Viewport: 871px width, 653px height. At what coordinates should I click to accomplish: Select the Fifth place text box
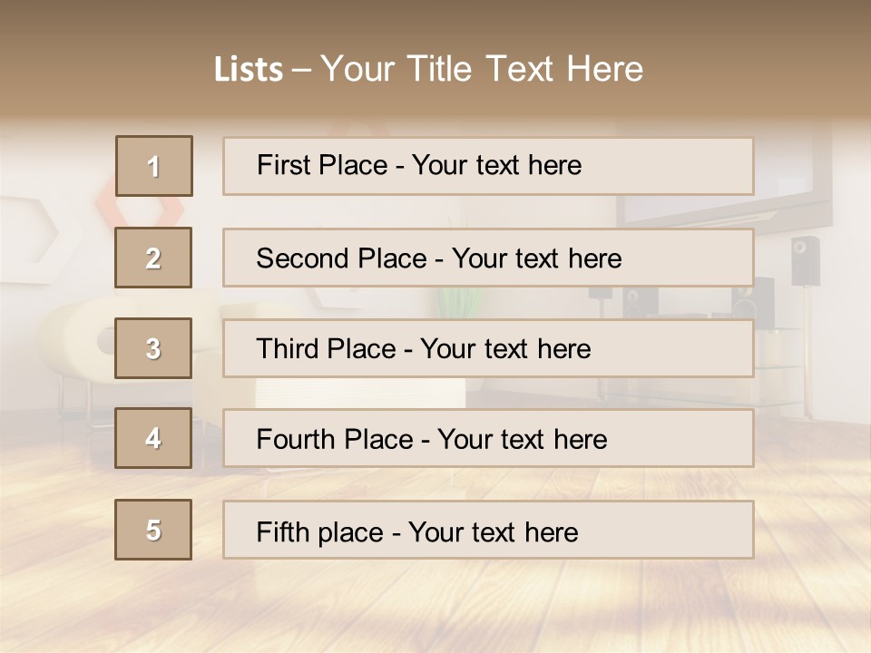[x=488, y=530]
